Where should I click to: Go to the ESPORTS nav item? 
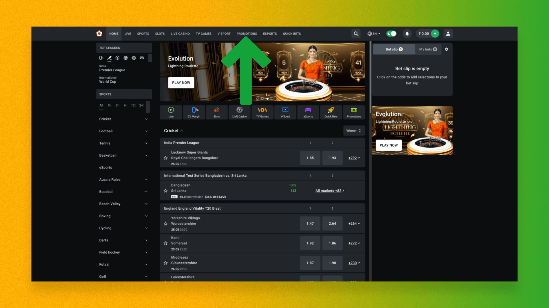[x=270, y=34]
